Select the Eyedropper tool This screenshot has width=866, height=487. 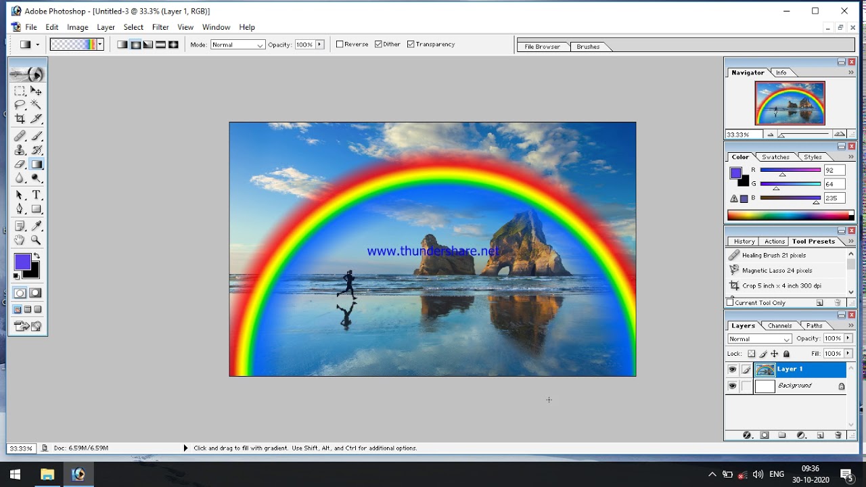(36, 226)
